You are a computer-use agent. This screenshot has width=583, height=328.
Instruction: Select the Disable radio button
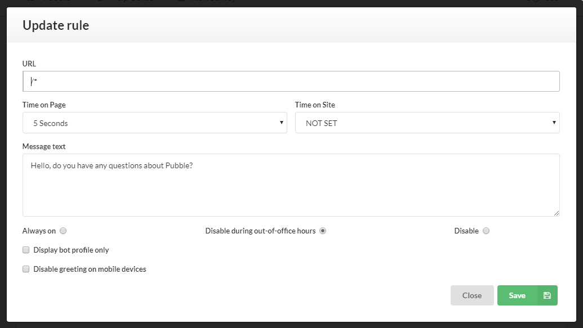tap(486, 231)
